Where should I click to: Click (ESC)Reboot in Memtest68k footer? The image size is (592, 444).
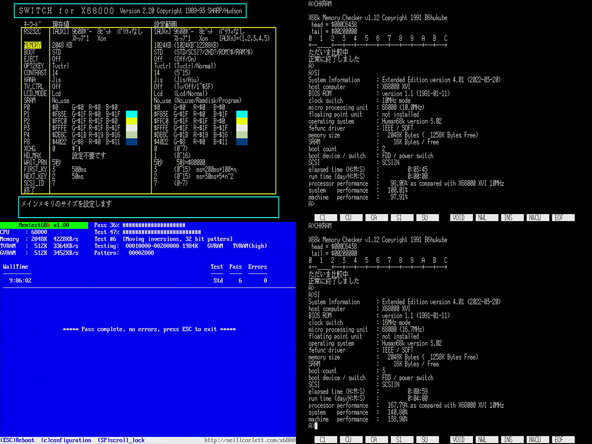click(17, 440)
